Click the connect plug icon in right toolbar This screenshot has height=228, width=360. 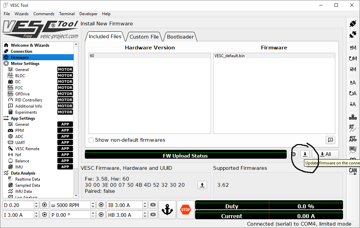tap(353, 24)
